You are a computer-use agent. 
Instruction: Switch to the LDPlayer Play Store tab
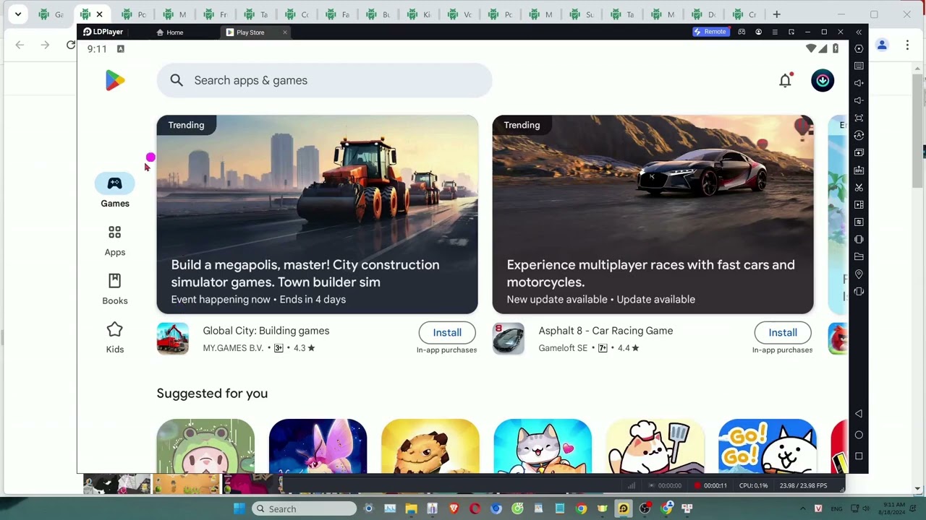(250, 32)
